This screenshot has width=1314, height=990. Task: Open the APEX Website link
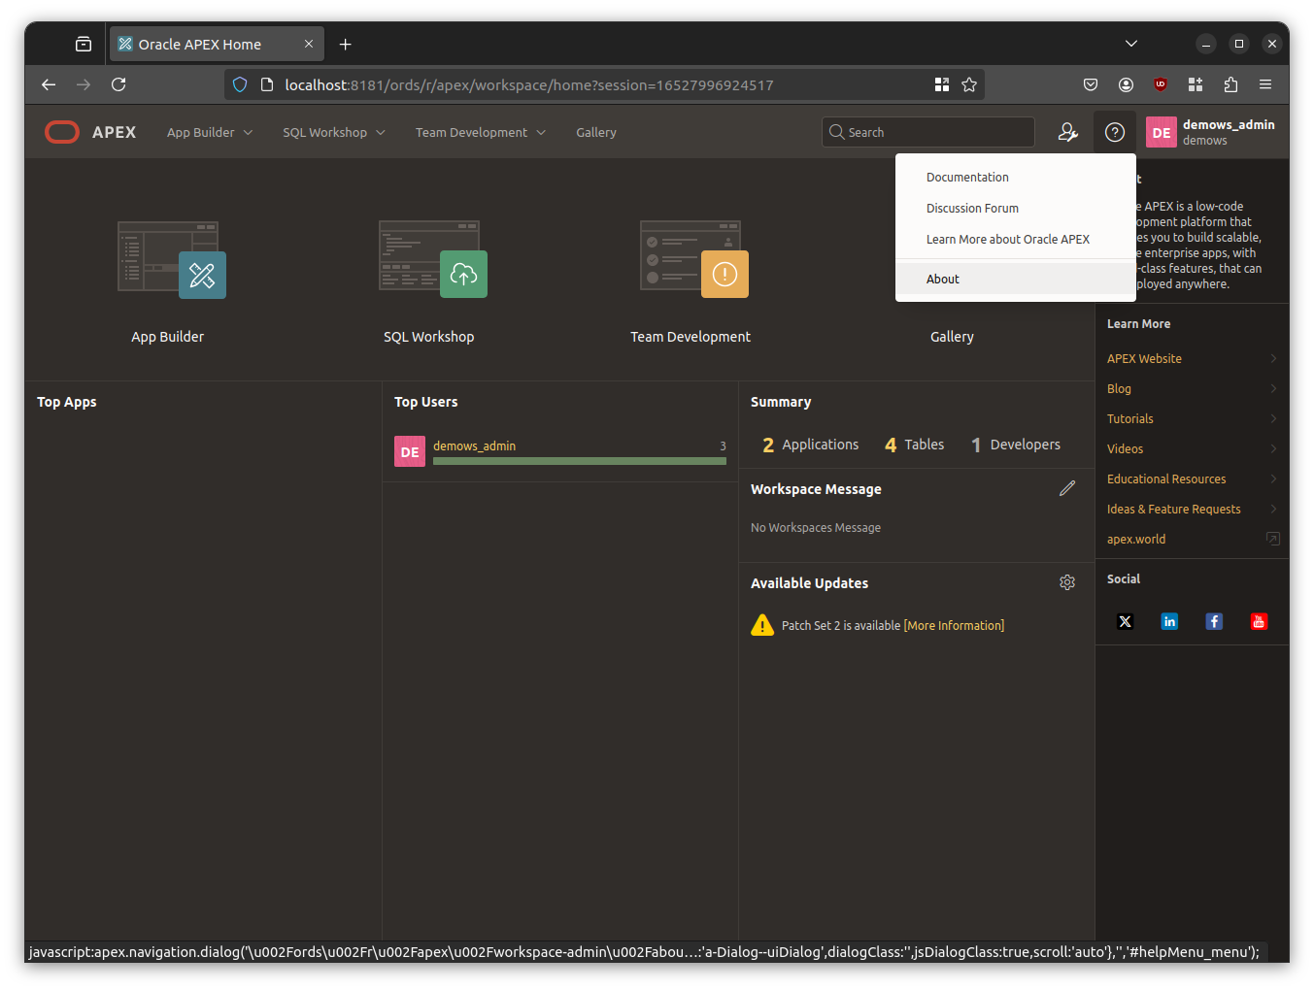tap(1144, 358)
